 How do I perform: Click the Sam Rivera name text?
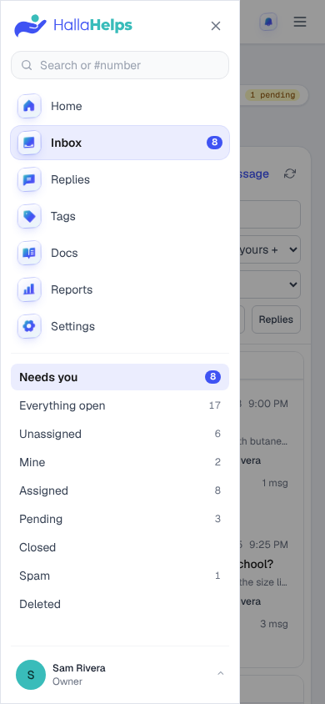click(79, 668)
